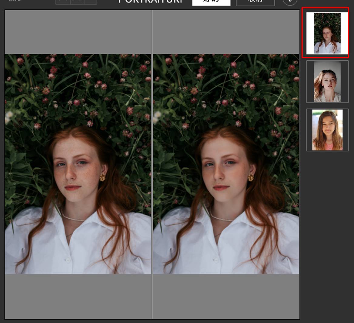
Task: Click the PORTRAITURE title text
Action: point(151,2)
